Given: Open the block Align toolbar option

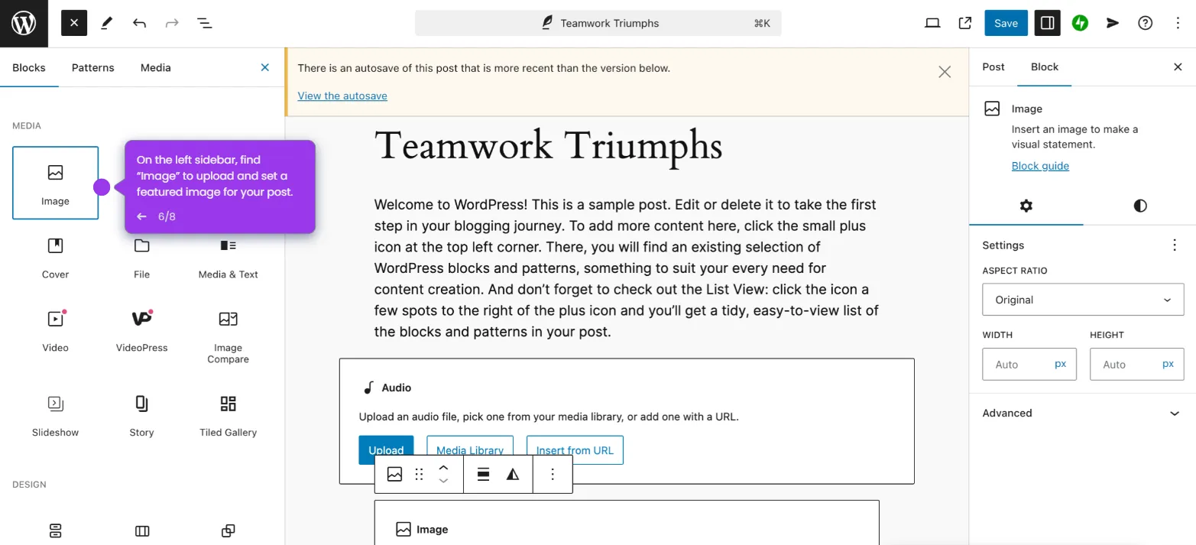Looking at the screenshot, I should 483,475.
